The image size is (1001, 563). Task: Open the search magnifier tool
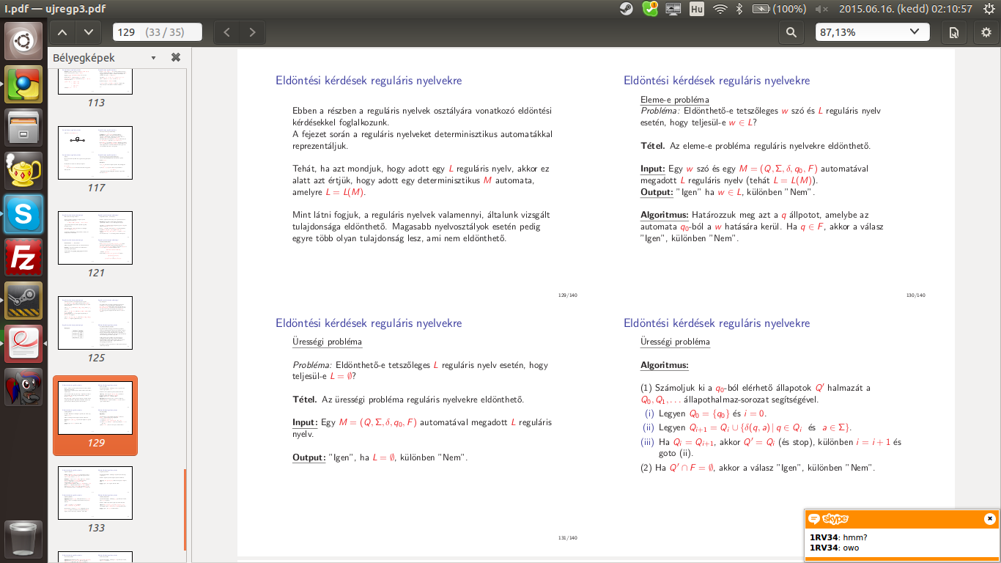791,32
